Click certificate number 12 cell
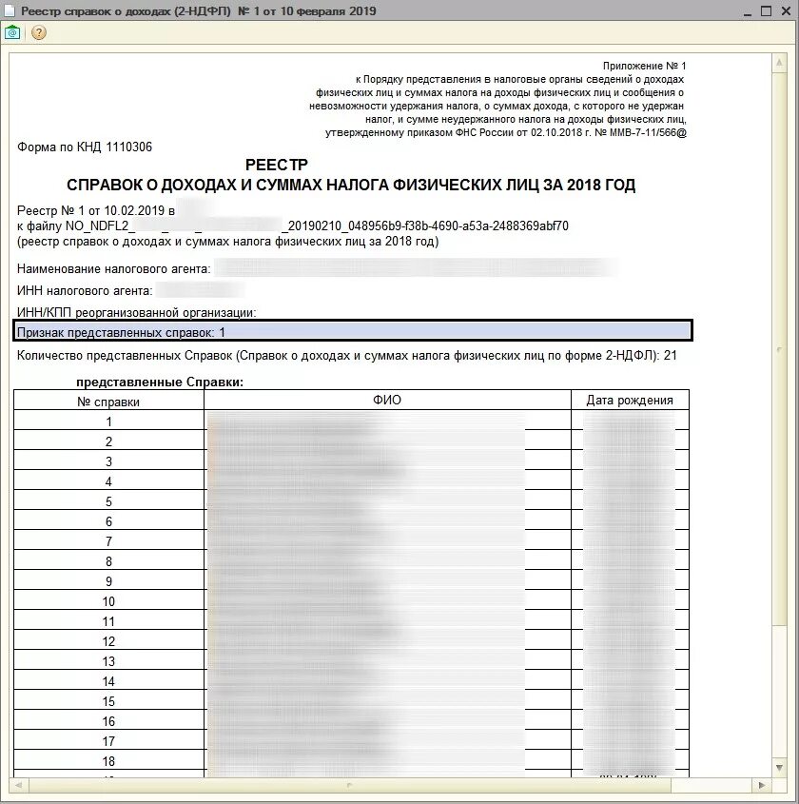The height and width of the screenshot is (804, 799). point(108,641)
